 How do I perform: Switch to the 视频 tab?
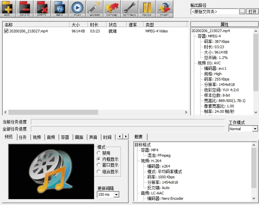click(37, 137)
